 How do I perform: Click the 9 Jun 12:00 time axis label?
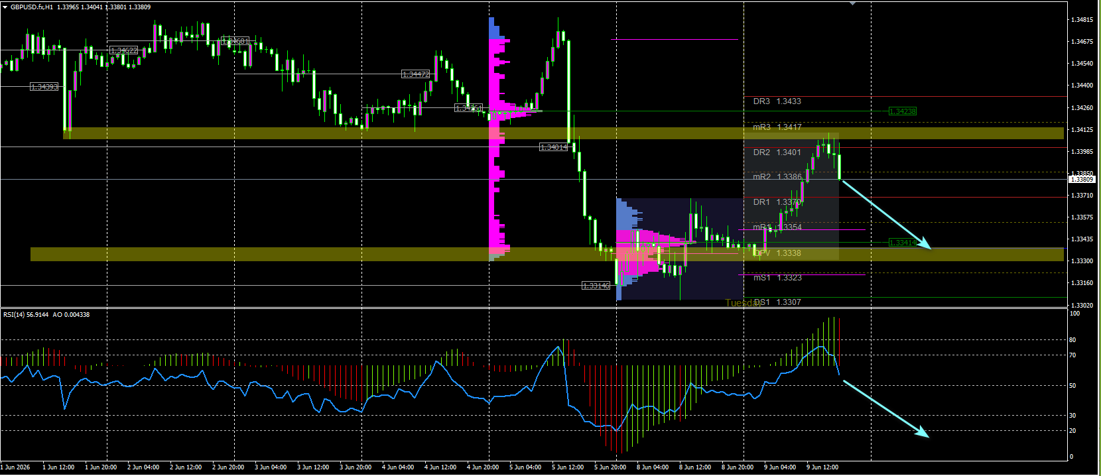click(822, 467)
